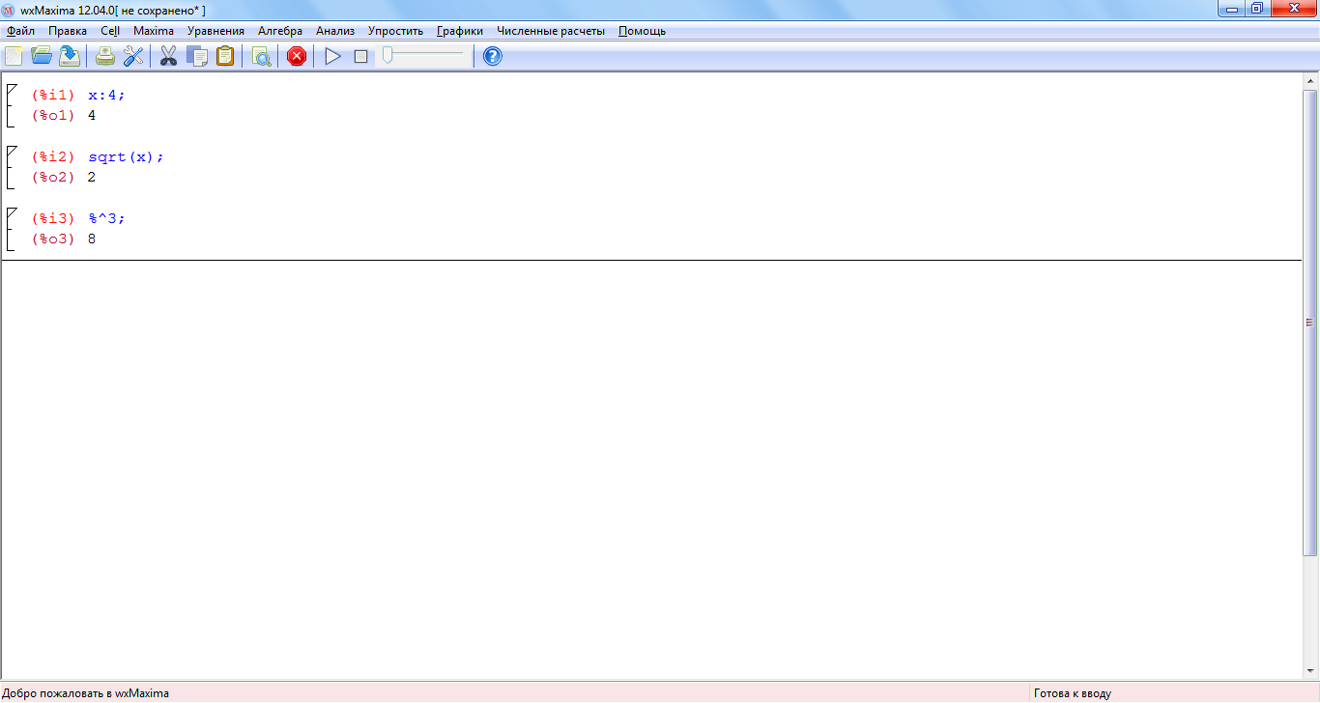
Task: Open the Помощь menu
Action: (642, 31)
